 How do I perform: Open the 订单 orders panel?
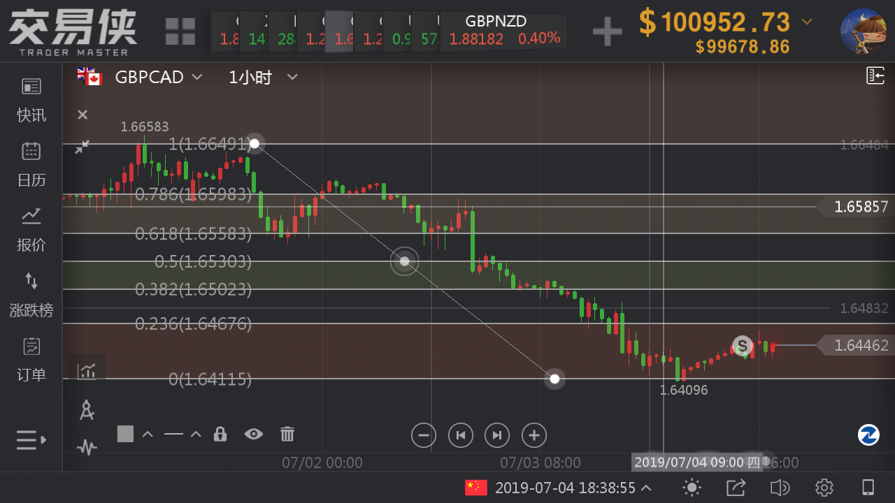tap(31, 359)
